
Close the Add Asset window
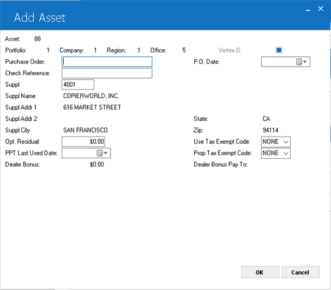pos(321,9)
